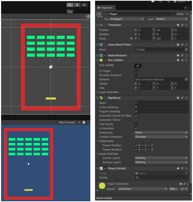Open the Shader dropdown showing Unlit/Color
Screen dimensions: 193x202
[x=143, y=189]
